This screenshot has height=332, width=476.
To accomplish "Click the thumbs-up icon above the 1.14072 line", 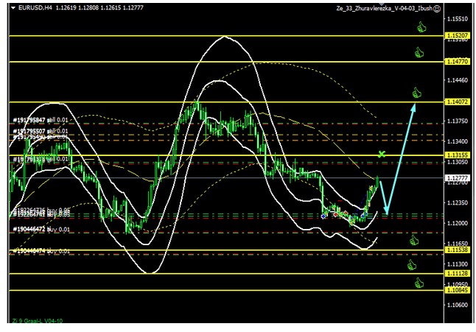I will (x=416, y=93).
